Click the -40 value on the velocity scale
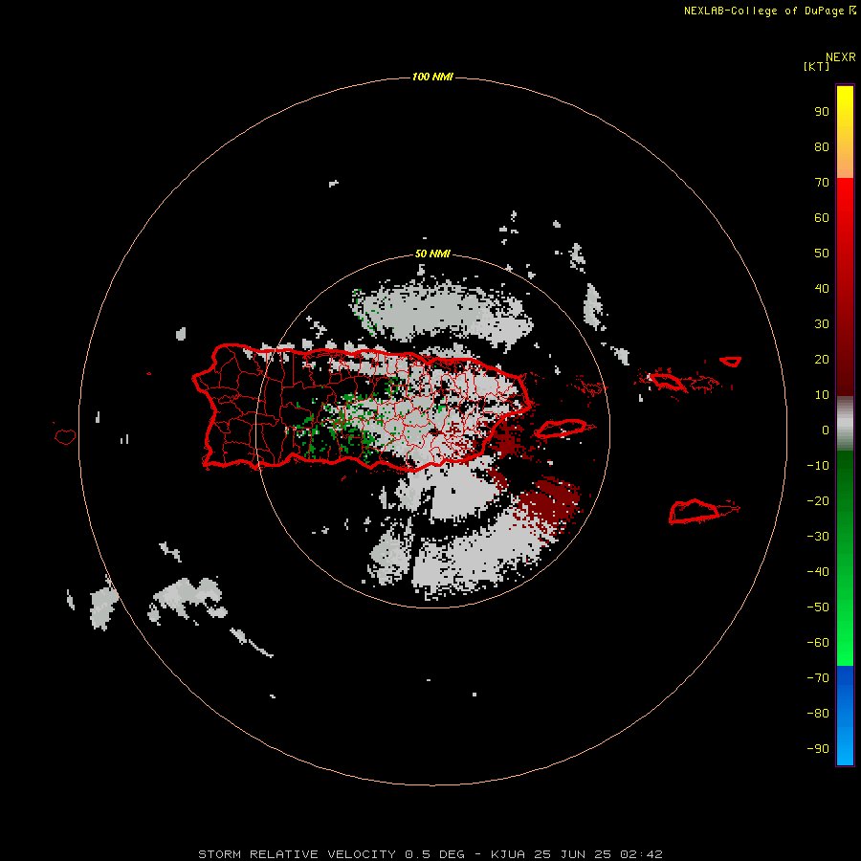 818,572
